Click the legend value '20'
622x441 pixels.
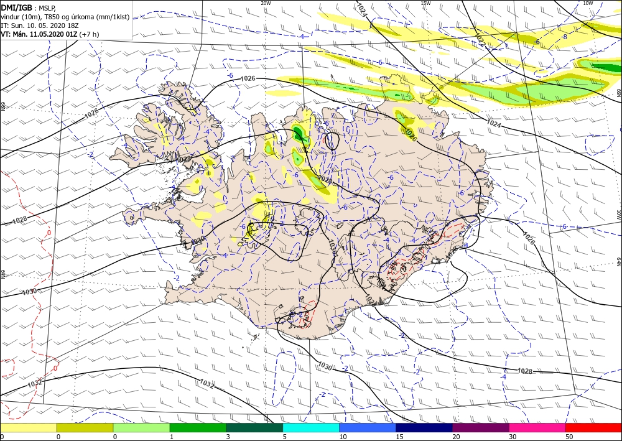pos(456,437)
